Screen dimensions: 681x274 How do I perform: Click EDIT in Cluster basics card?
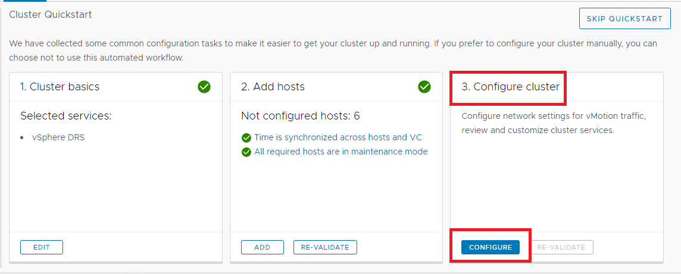click(x=42, y=247)
